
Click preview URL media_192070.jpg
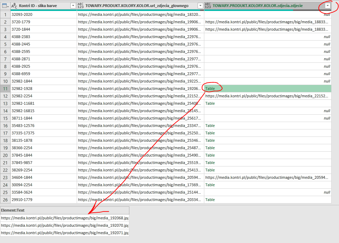65,225
